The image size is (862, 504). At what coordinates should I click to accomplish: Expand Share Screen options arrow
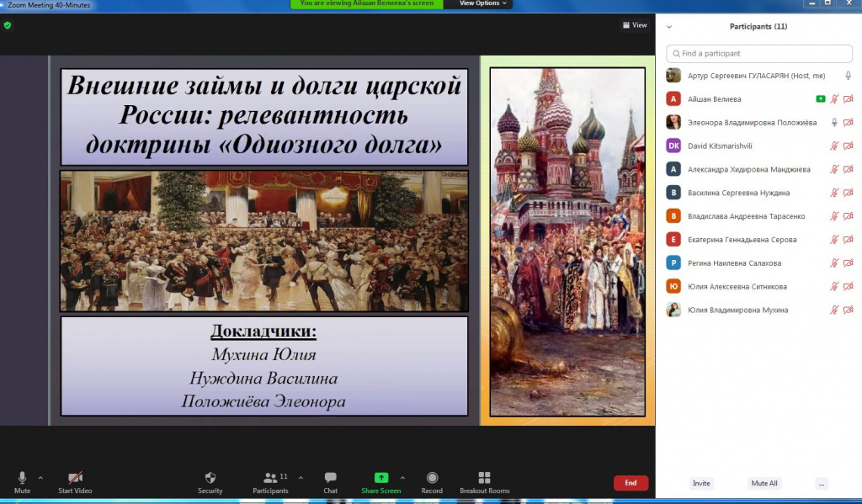tap(402, 478)
